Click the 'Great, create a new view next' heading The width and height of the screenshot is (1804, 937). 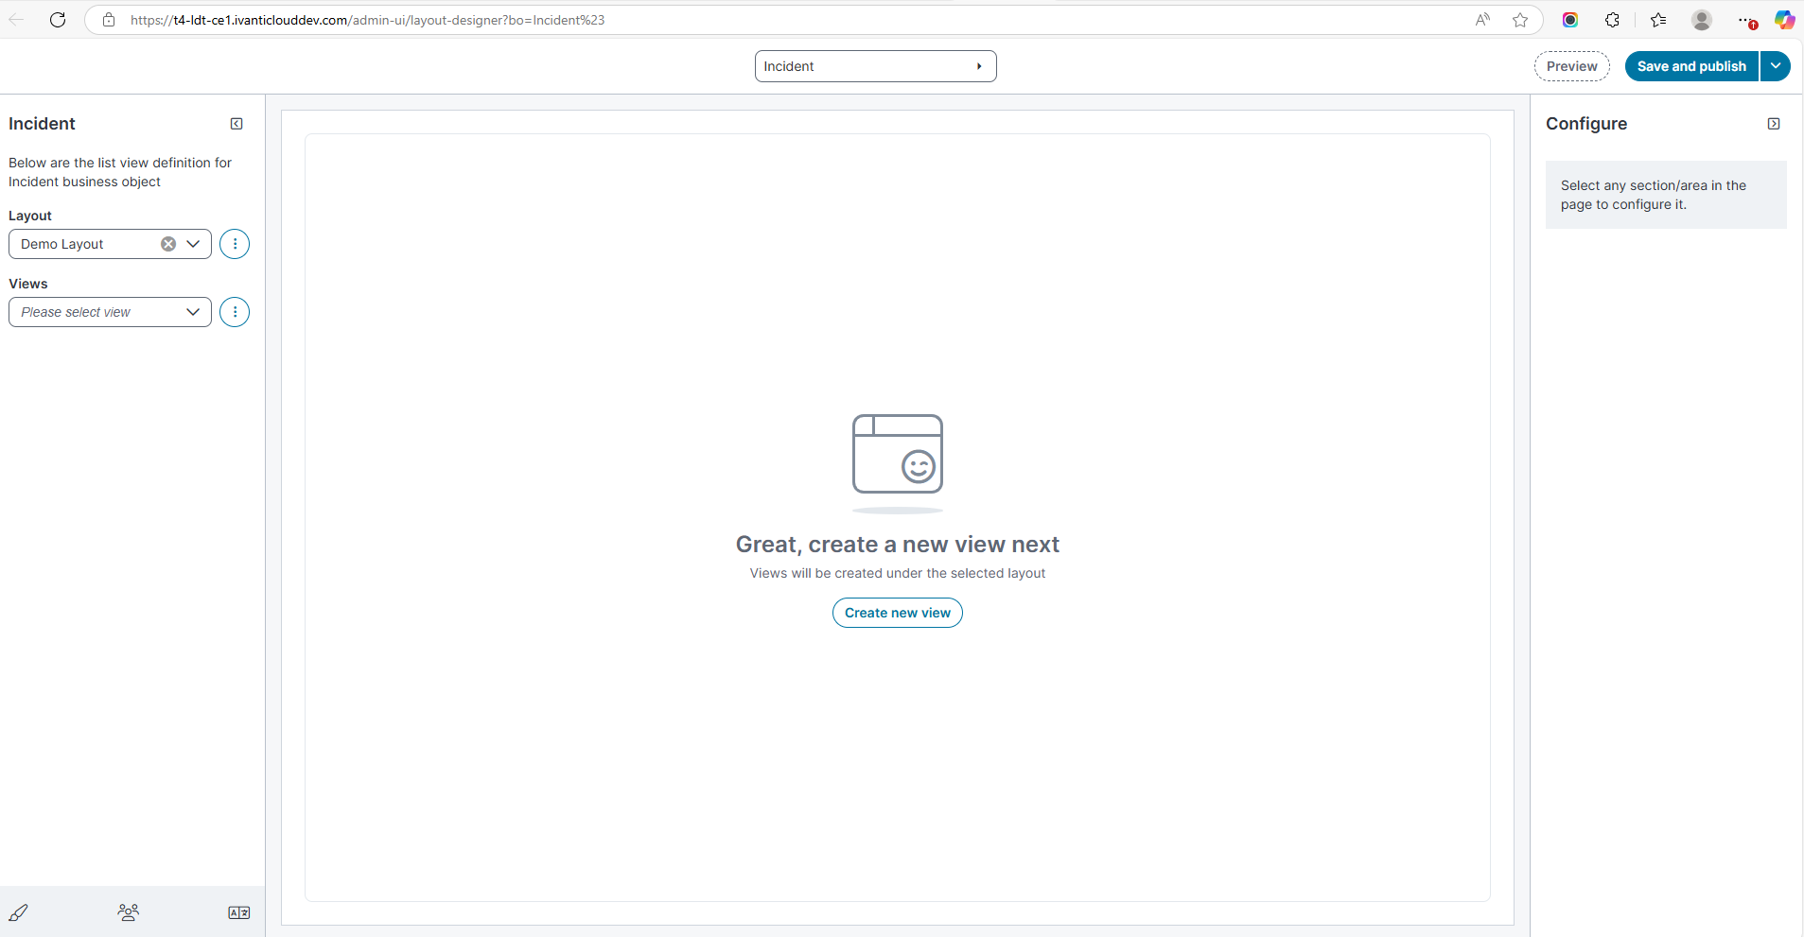point(898,545)
